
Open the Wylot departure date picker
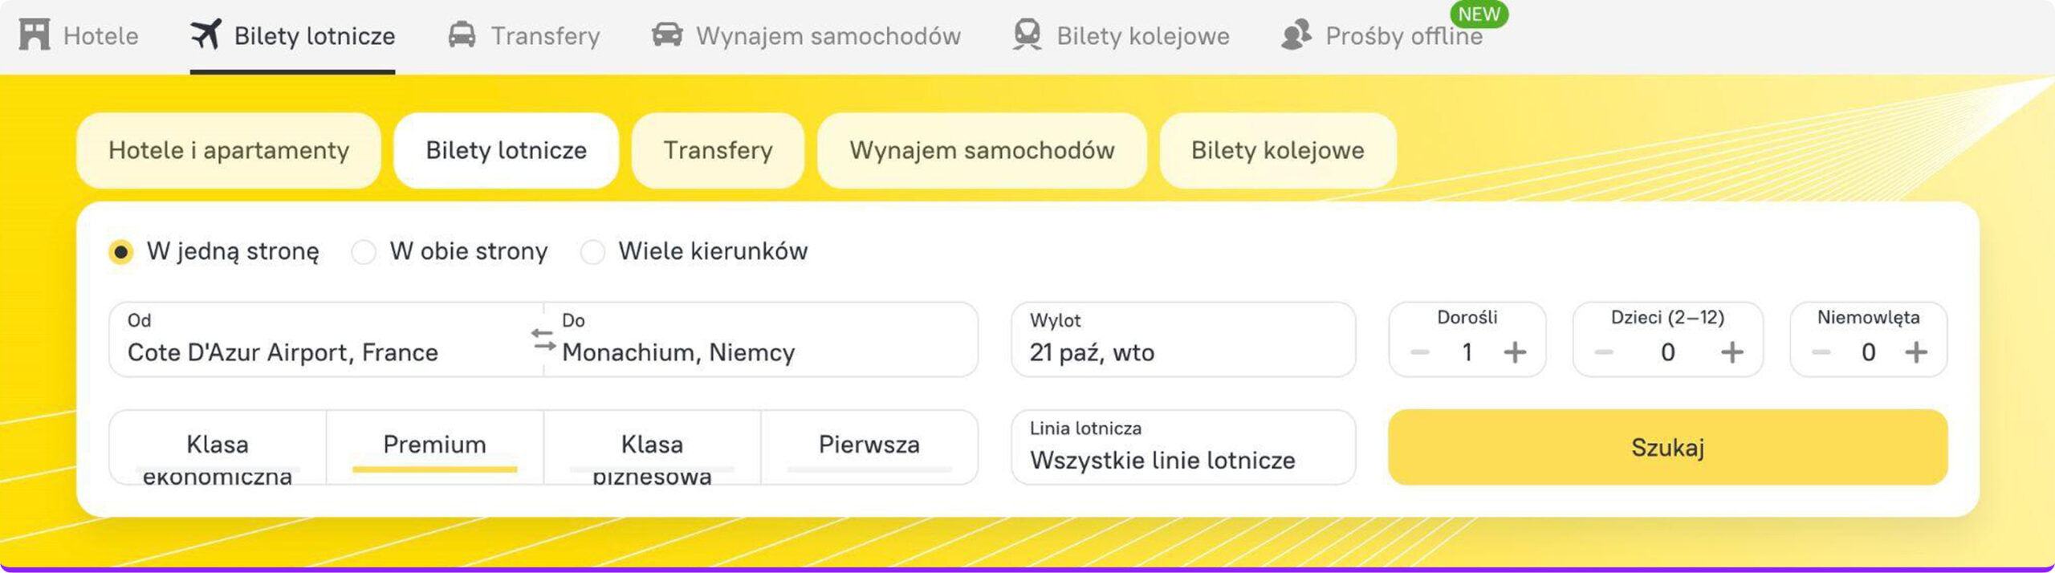point(1182,339)
